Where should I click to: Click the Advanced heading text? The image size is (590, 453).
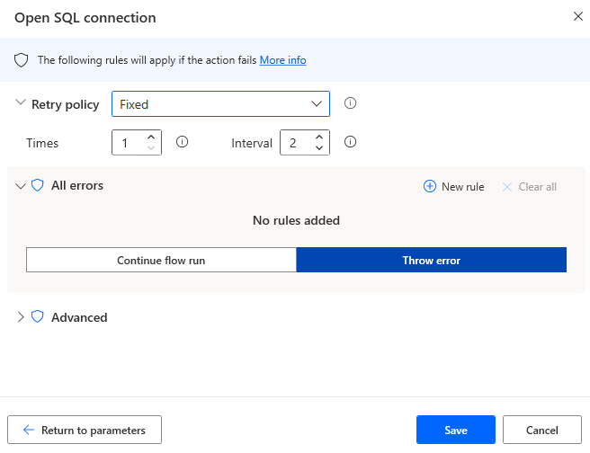(79, 317)
